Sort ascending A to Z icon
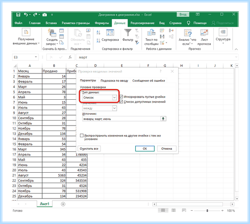This screenshot has height=224, width=250. [x=98, y=33]
